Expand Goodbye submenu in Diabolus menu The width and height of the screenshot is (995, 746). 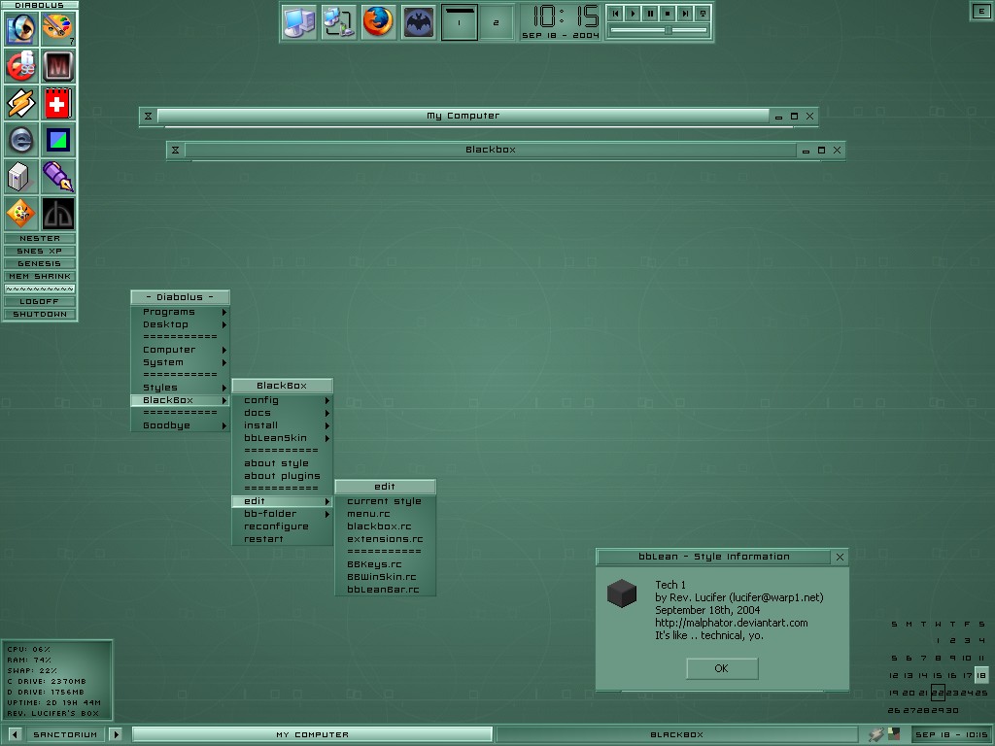(x=180, y=425)
